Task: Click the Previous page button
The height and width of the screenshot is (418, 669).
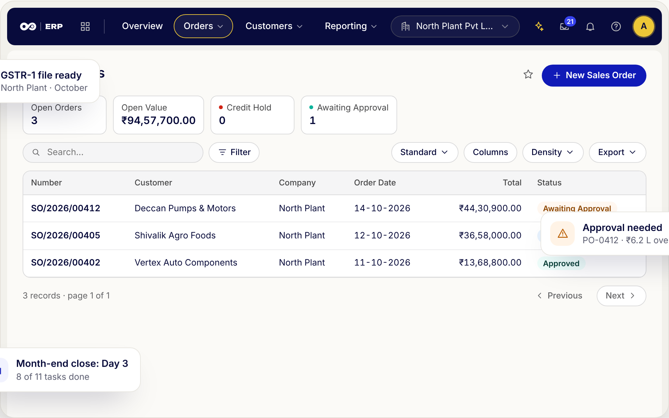Action: 560,296
